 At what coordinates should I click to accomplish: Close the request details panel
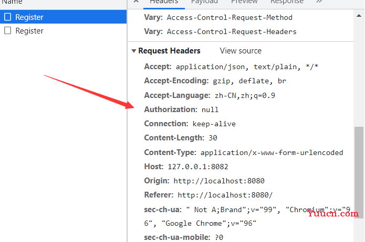point(136,2)
